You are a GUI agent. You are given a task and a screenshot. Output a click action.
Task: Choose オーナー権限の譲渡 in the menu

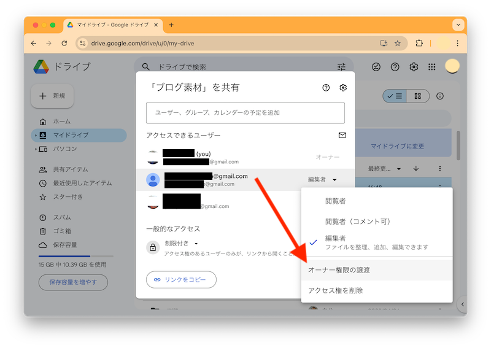pyautogui.click(x=377, y=270)
